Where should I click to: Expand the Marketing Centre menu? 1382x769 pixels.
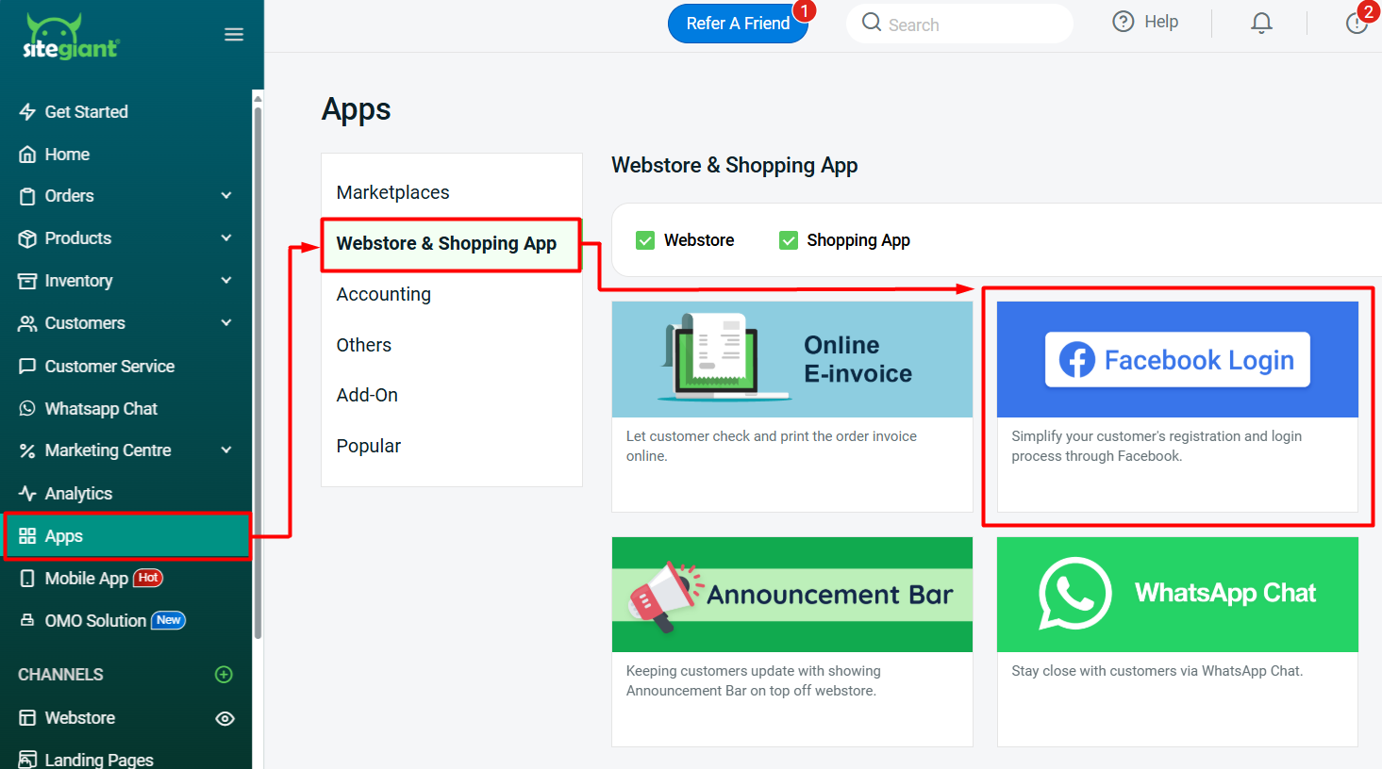click(x=225, y=450)
